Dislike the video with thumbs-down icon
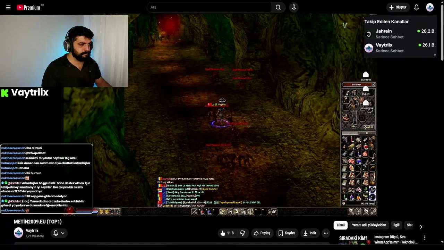 tap(243, 233)
